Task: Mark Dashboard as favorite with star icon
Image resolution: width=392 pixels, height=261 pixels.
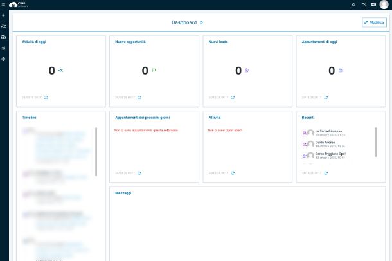Action: pyautogui.click(x=201, y=22)
